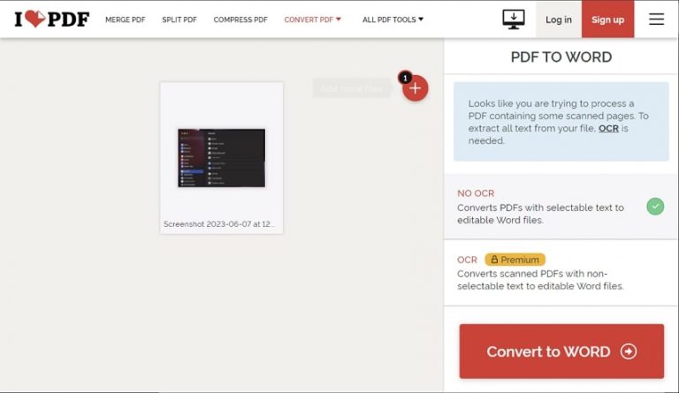The image size is (679, 393).
Task: Expand the ALL PDF TOOLS dropdown
Action: point(393,19)
